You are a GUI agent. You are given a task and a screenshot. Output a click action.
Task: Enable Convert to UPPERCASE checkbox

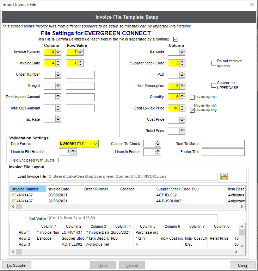214,85
